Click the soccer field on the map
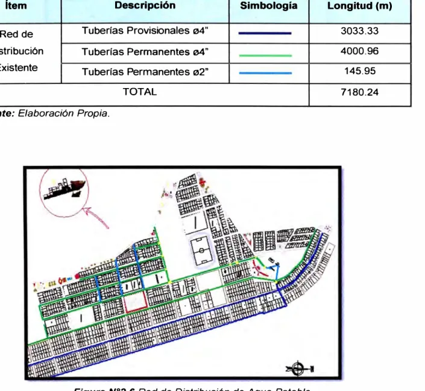 point(201,251)
